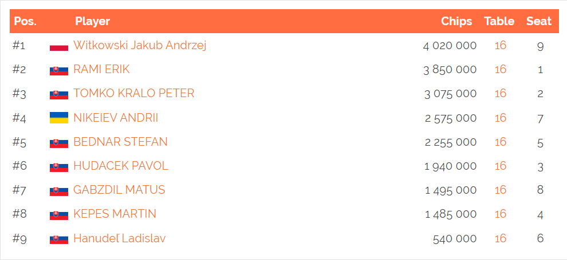Image resolution: width=567 pixels, height=260 pixels.
Task: Click the Slovak flag beside RAMI ERIK
Action: click(x=59, y=70)
